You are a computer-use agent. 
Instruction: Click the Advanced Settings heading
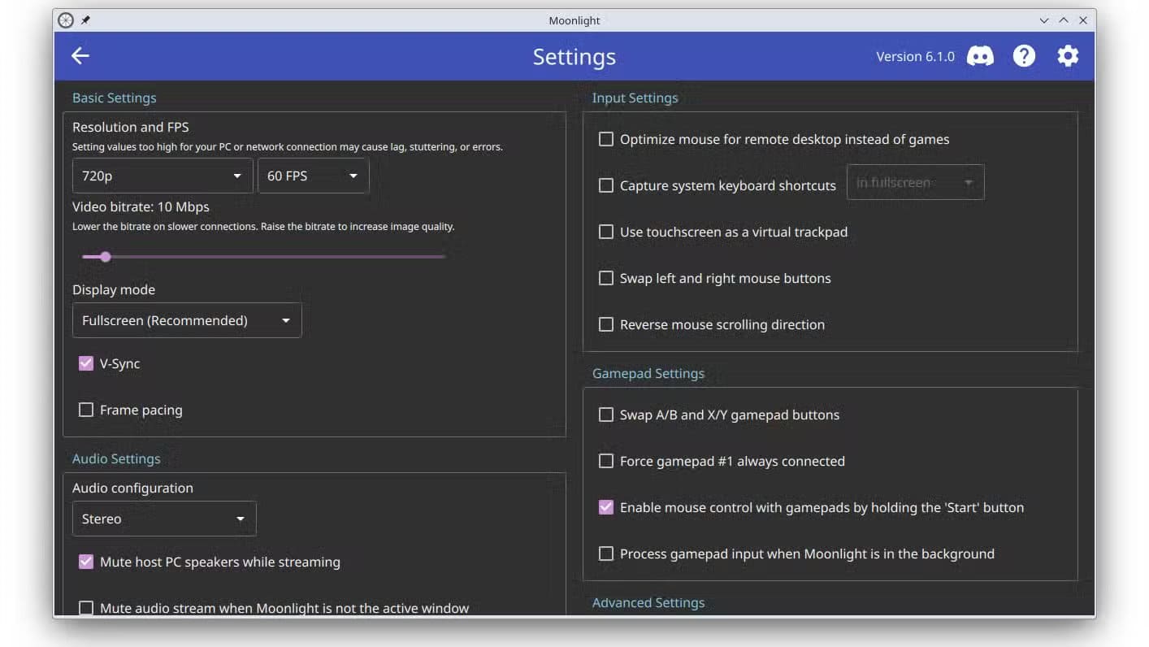coord(648,602)
